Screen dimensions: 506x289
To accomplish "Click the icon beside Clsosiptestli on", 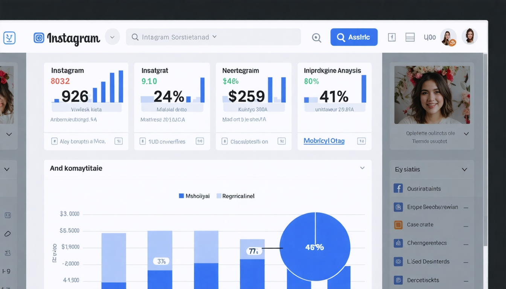I will tap(225, 141).
